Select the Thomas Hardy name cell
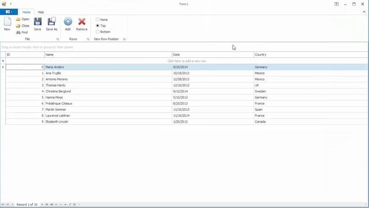Viewport: 369px width, 208px height. 108,85
